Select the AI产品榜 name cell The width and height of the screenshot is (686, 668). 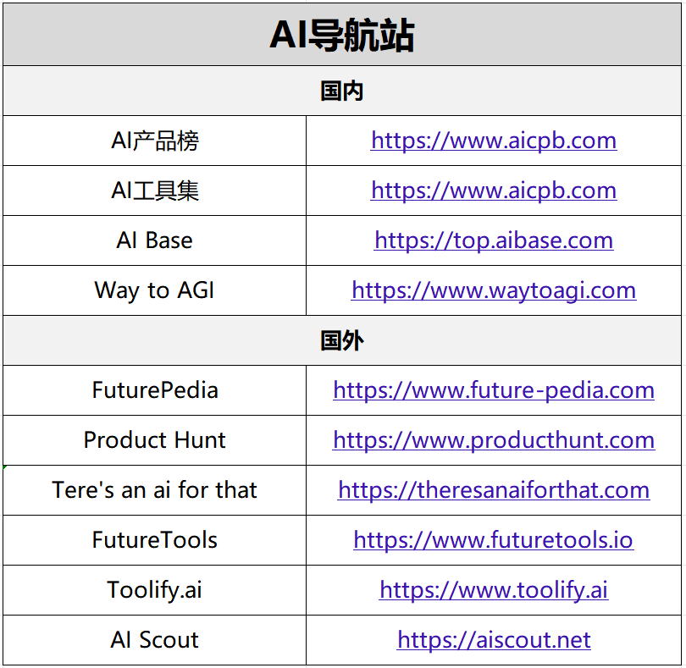(155, 141)
